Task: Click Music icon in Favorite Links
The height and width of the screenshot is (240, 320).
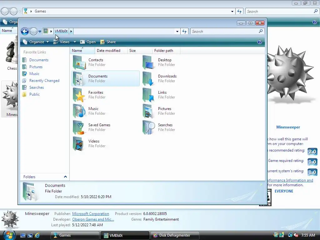Action: (x=24, y=74)
